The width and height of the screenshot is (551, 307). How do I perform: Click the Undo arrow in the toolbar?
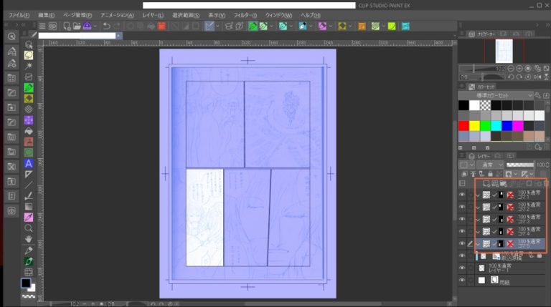coord(106,26)
